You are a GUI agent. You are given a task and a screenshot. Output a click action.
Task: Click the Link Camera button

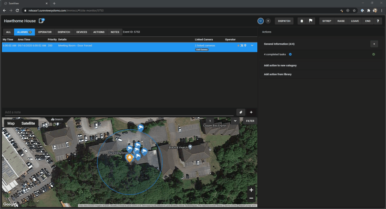coord(202,50)
